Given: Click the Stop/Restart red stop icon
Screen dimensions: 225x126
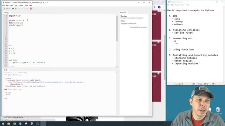Looking at the screenshot, I should point(31,8).
